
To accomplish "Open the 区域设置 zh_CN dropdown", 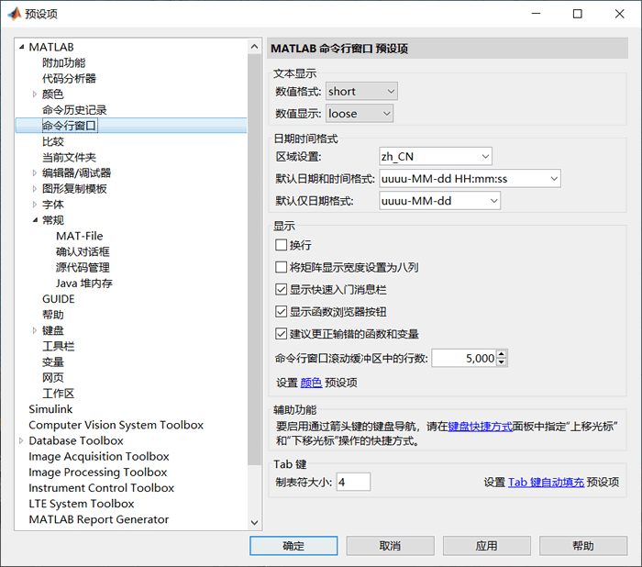I will coord(436,157).
